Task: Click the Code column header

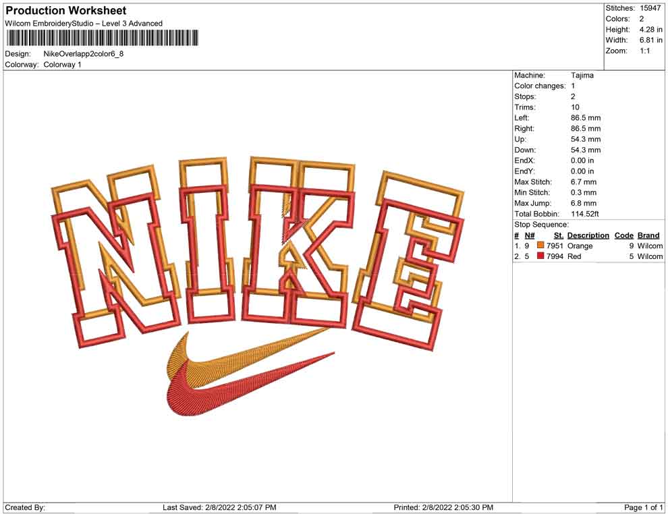Action: (624, 235)
